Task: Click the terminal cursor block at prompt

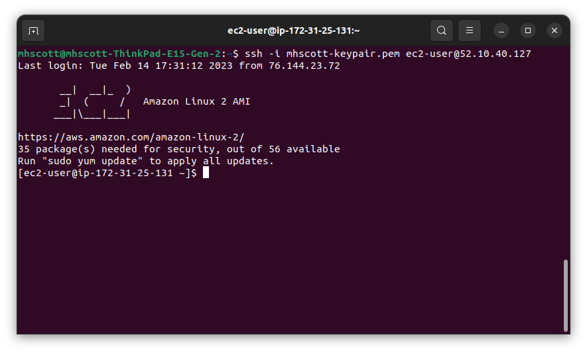Action: coord(206,172)
